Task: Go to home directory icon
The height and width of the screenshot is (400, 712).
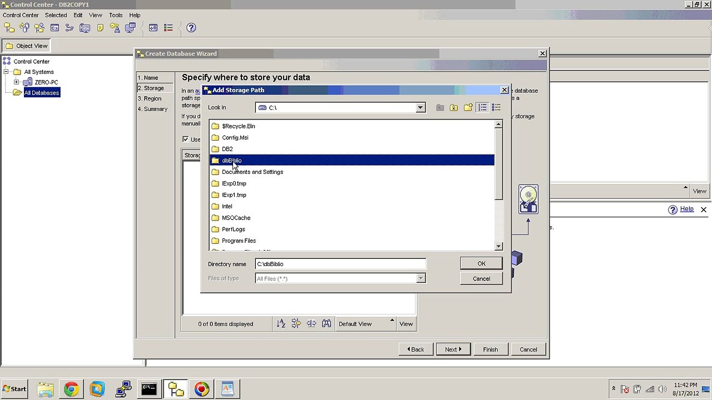Action: [x=454, y=108]
